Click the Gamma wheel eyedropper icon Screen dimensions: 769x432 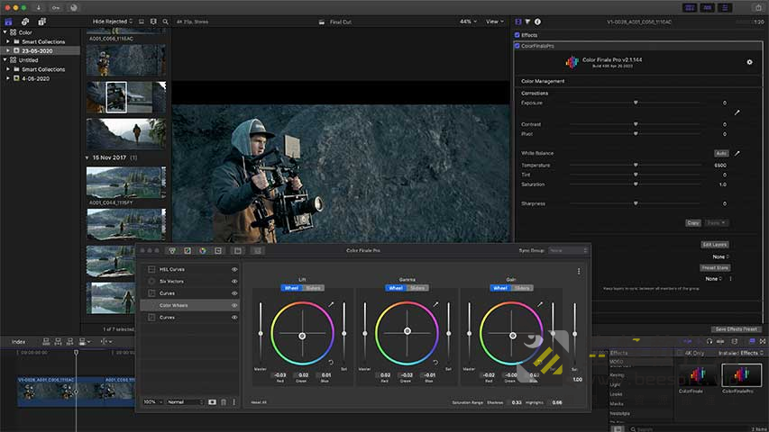tap(435, 304)
